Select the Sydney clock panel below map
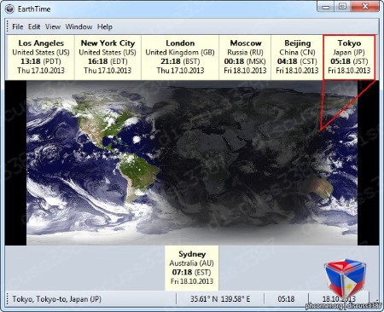Screen dimensions: 384x312 tap(192, 268)
